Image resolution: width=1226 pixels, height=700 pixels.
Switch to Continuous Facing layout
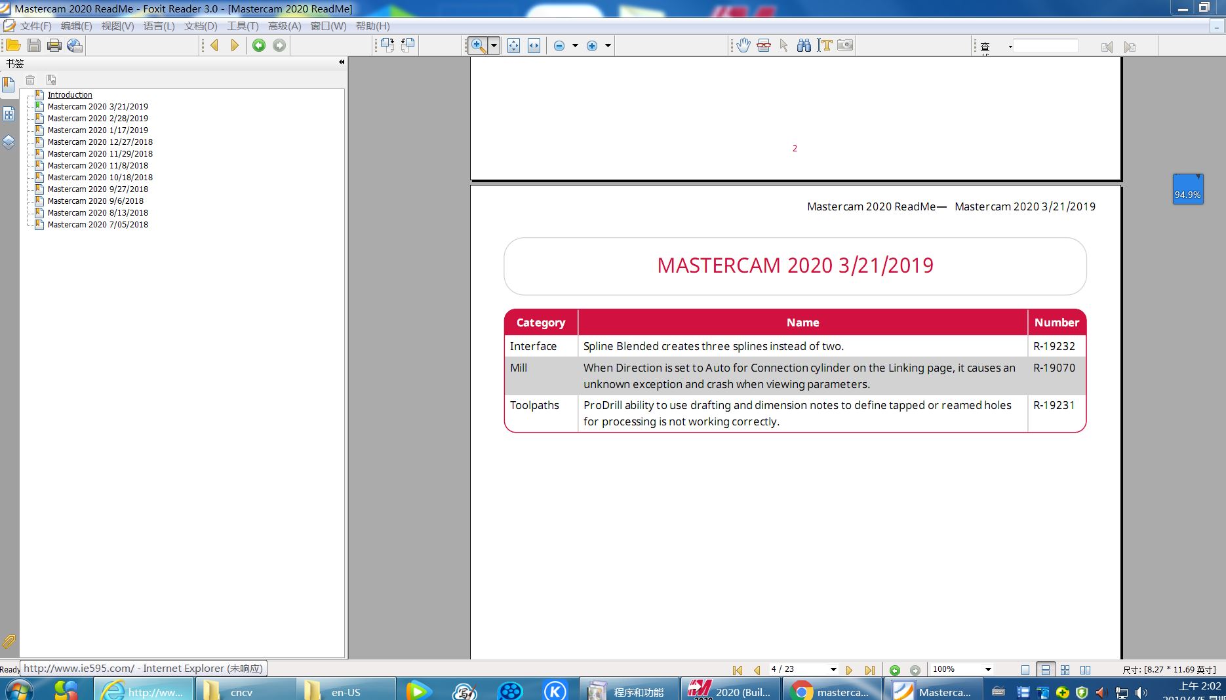click(1065, 670)
